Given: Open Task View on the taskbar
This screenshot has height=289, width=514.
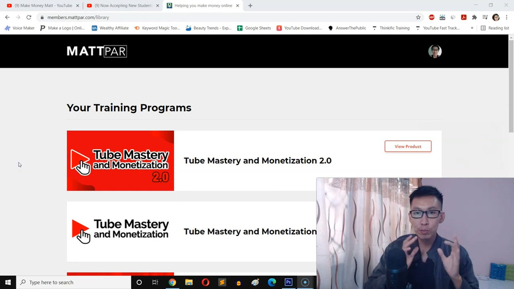Looking at the screenshot, I should click(155, 282).
